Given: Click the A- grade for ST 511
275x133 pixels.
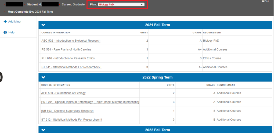Looking at the screenshot, I should coord(200,67).
